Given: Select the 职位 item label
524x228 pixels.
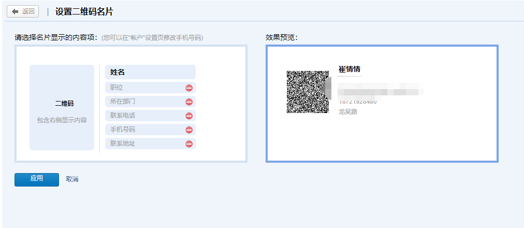Looking at the screenshot, I should click(x=117, y=88).
